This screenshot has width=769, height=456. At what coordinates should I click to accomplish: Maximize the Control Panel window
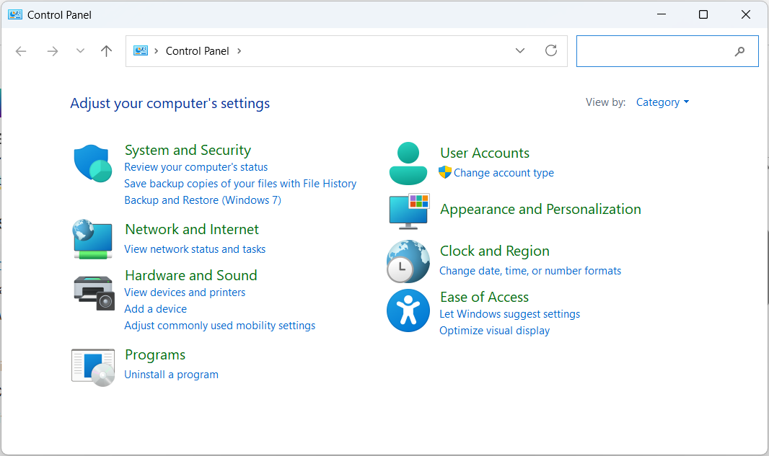coord(703,14)
